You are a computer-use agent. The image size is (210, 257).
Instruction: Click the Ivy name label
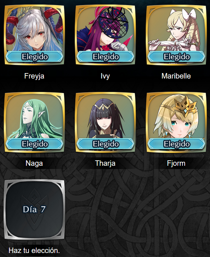pyautogui.click(x=105, y=76)
